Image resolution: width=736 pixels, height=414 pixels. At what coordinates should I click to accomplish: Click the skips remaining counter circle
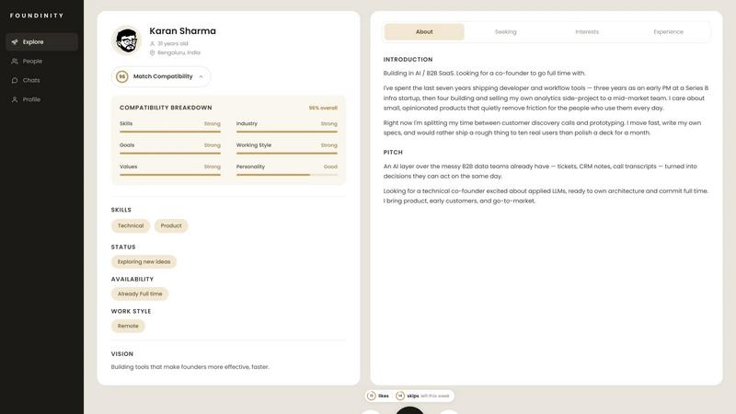(400, 396)
